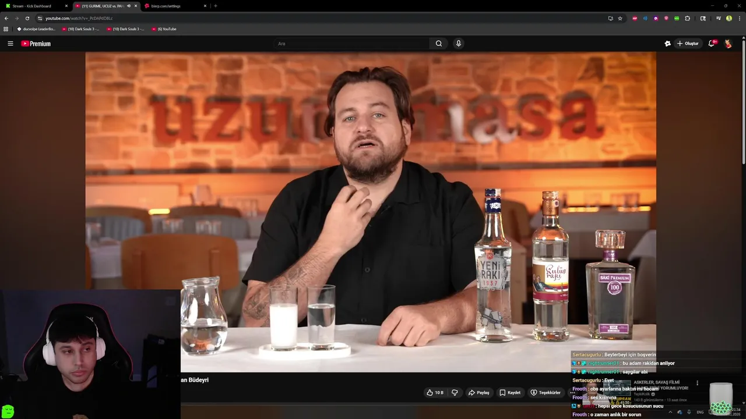Viewport: 746px width, 419px height.
Task: Open the media controls icon in the toolbar
Action: click(x=719, y=18)
